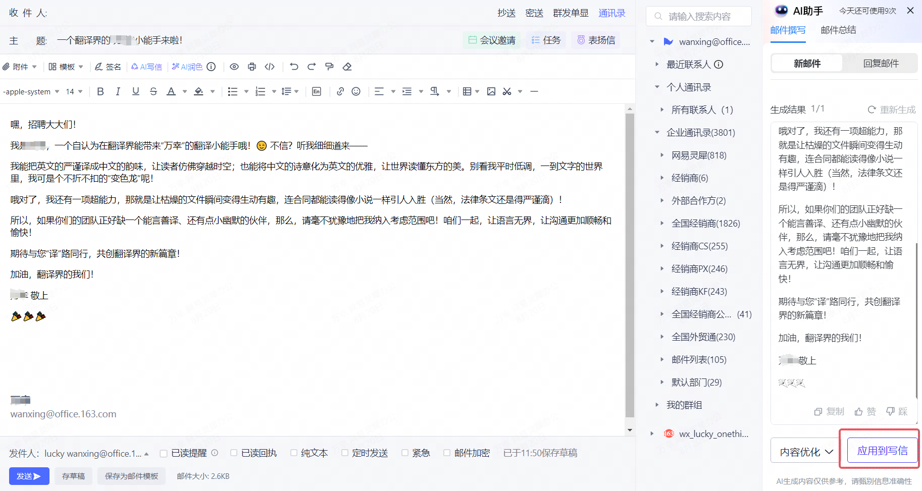Dislike the AI result with 踩
The image size is (922, 491).
(x=897, y=411)
